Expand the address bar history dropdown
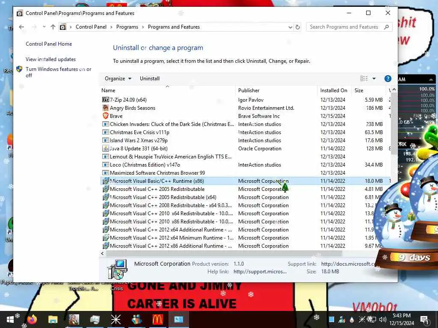This screenshot has height=328, width=438. pyautogui.click(x=290, y=27)
